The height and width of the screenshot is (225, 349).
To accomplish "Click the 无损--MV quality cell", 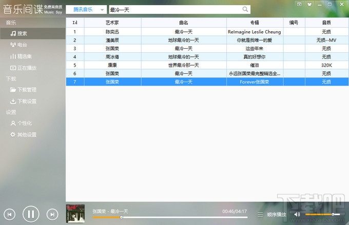I will [326, 40].
